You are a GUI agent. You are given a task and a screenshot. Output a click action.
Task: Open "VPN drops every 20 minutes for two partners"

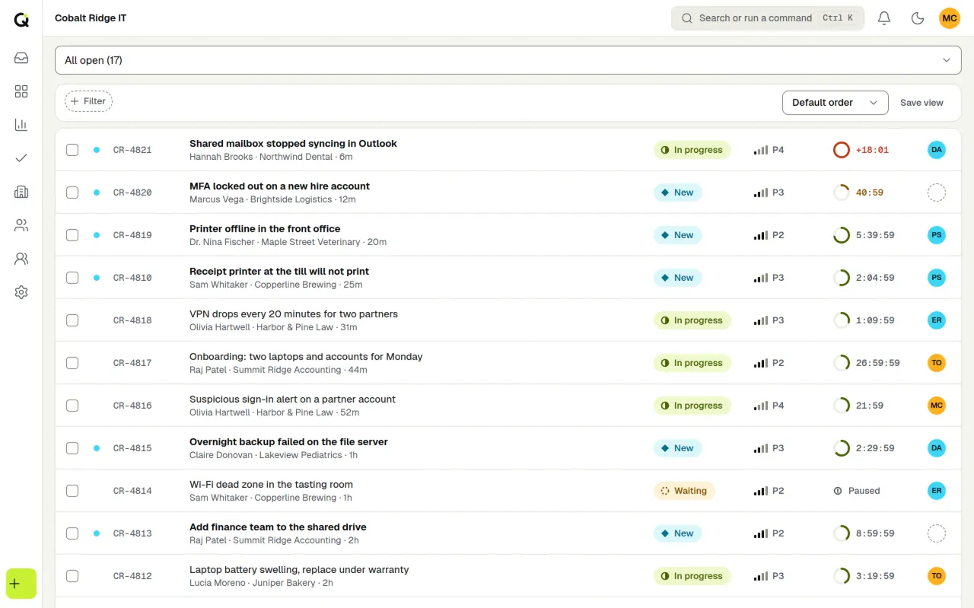294,314
